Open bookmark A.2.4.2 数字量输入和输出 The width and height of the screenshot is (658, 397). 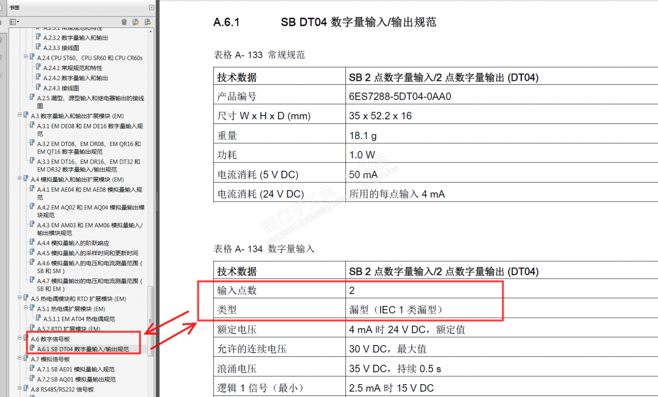76,78
